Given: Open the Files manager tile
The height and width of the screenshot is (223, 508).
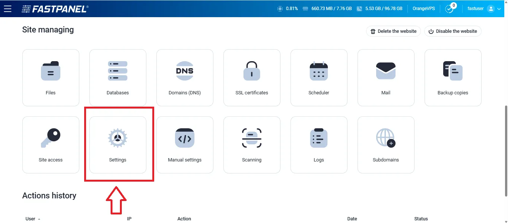Looking at the screenshot, I should pyautogui.click(x=51, y=78).
